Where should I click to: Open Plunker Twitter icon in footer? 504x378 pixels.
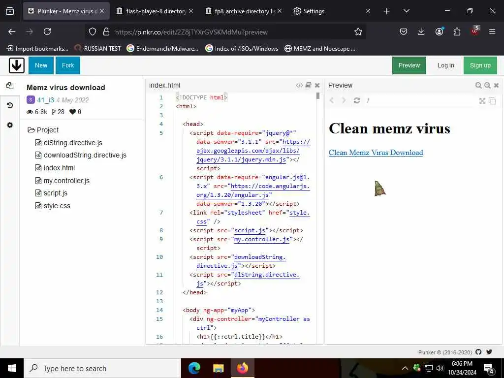point(489,352)
